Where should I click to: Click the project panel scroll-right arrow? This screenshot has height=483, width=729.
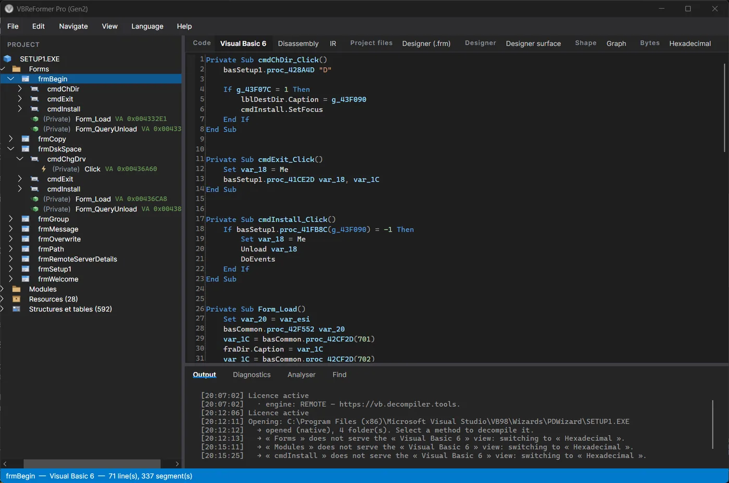pyautogui.click(x=177, y=464)
